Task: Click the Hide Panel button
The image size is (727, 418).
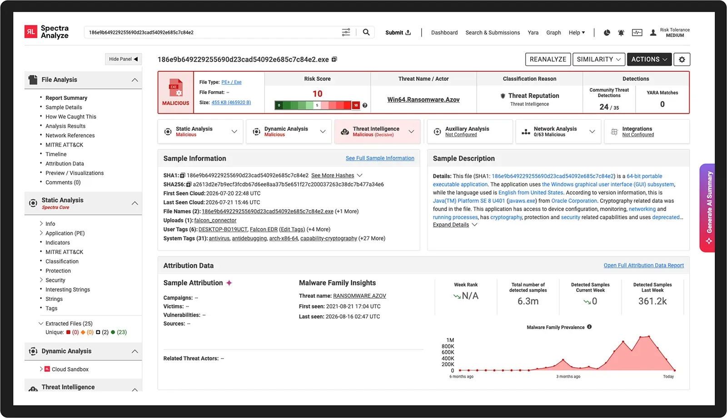Action: pyautogui.click(x=123, y=59)
